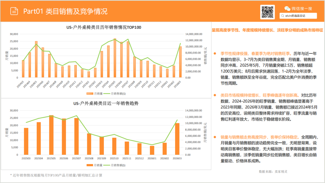Select the Part01 类目销售及竞争情况 heading

[65, 11]
